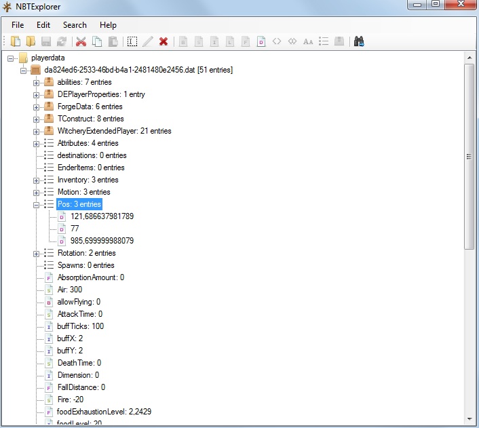Viewport: 479px width, 428px height.
Task: Select the Air: 300 tag
Action: click(70, 290)
